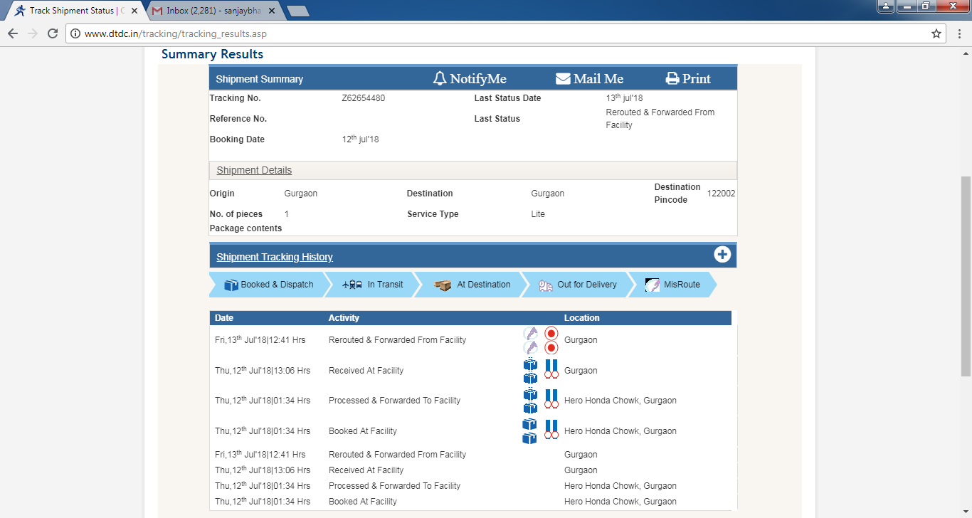The width and height of the screenshot is (972, 518).
Task: Click the Mail Me envelope icon
Action: [x=563, y=79]
